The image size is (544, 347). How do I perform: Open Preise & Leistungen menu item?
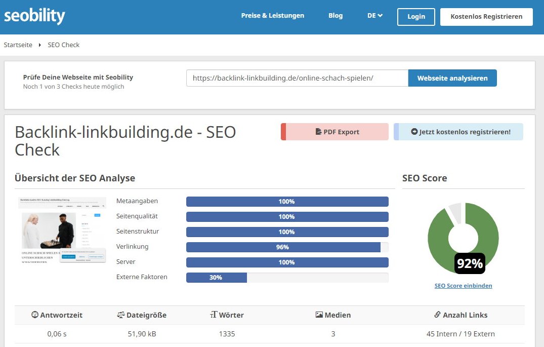pyautogui.click(x=272, y=16)
